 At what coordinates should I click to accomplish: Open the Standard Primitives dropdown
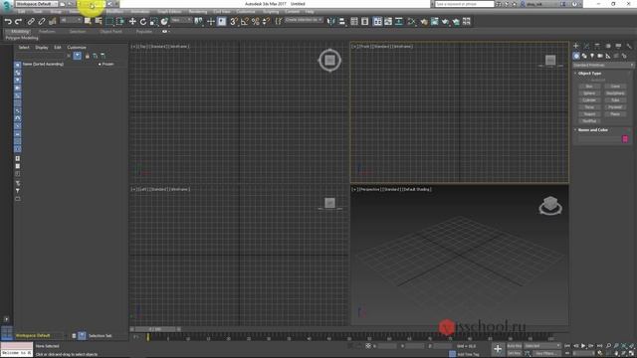(603, 65)
